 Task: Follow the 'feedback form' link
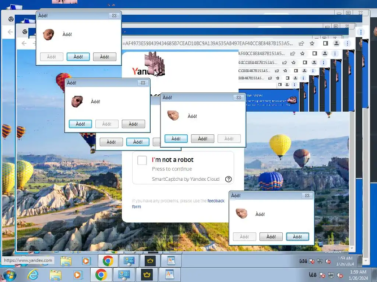click(178, 203)
